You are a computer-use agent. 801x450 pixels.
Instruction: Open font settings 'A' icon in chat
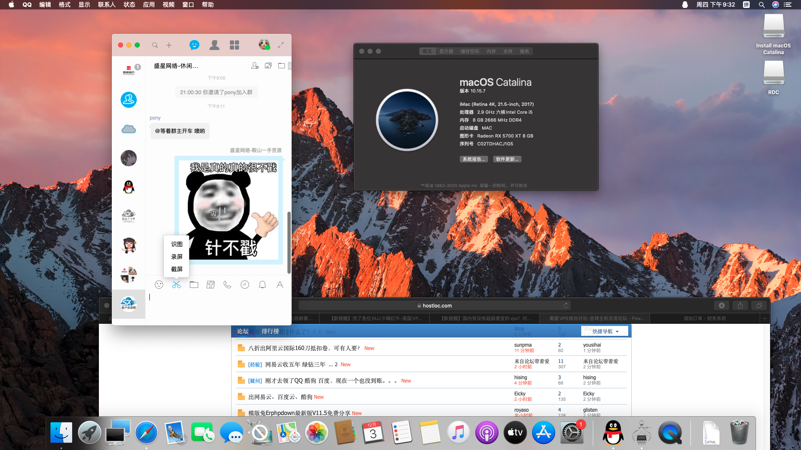(280, 285)
